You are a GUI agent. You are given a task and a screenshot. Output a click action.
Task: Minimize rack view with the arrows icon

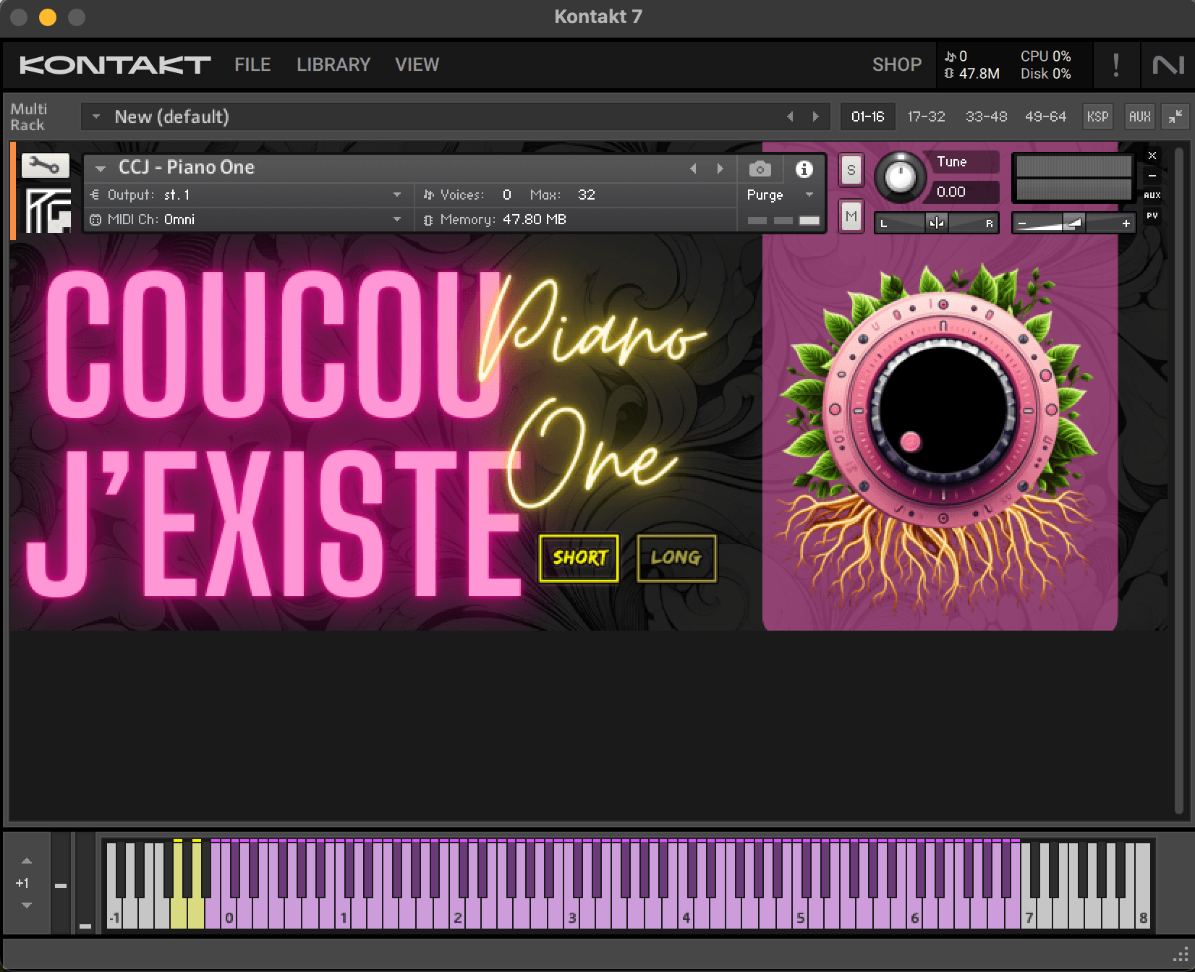(x=1175, y=116)
